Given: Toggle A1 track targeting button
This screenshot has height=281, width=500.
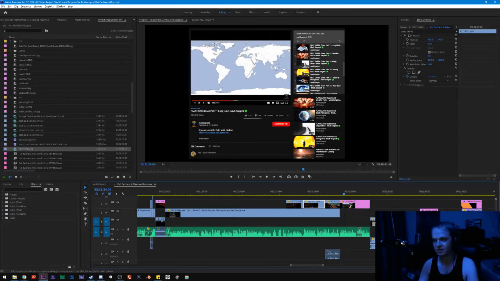Looking at the screenshot, I should 106,231.
